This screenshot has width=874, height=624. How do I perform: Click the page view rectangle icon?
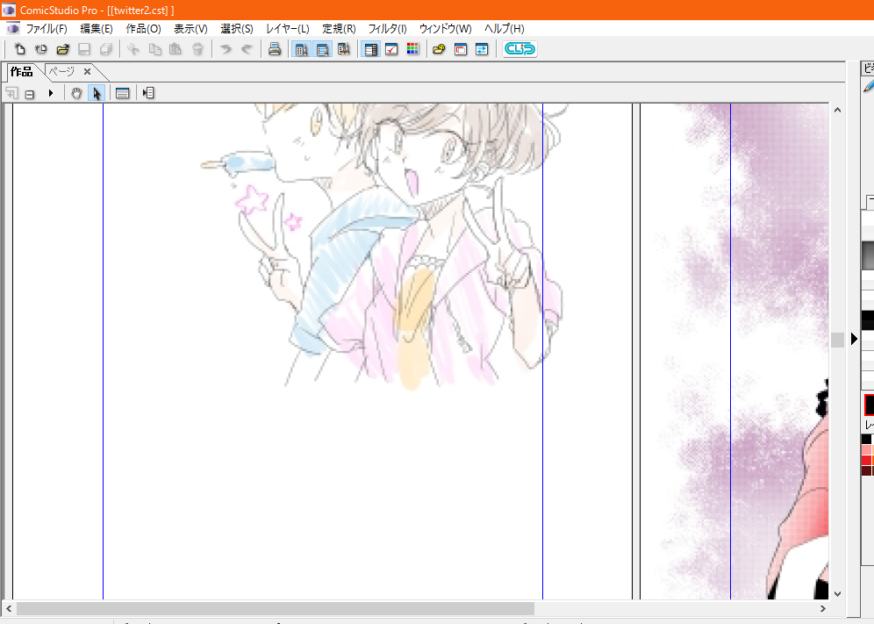123,93
